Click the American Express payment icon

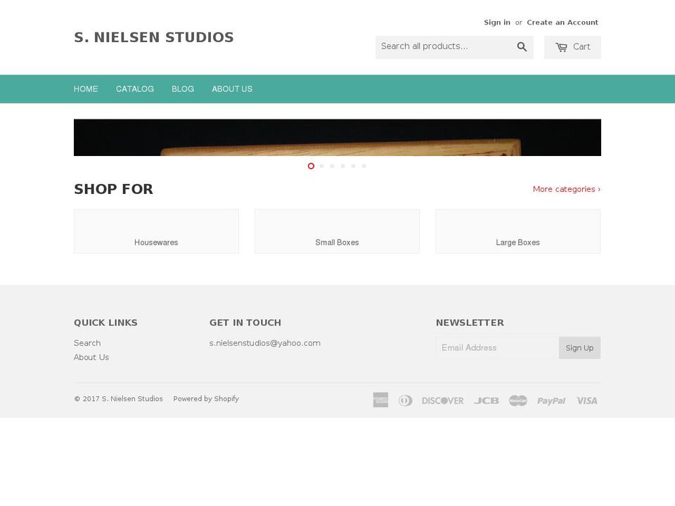(x=380, y=400)
